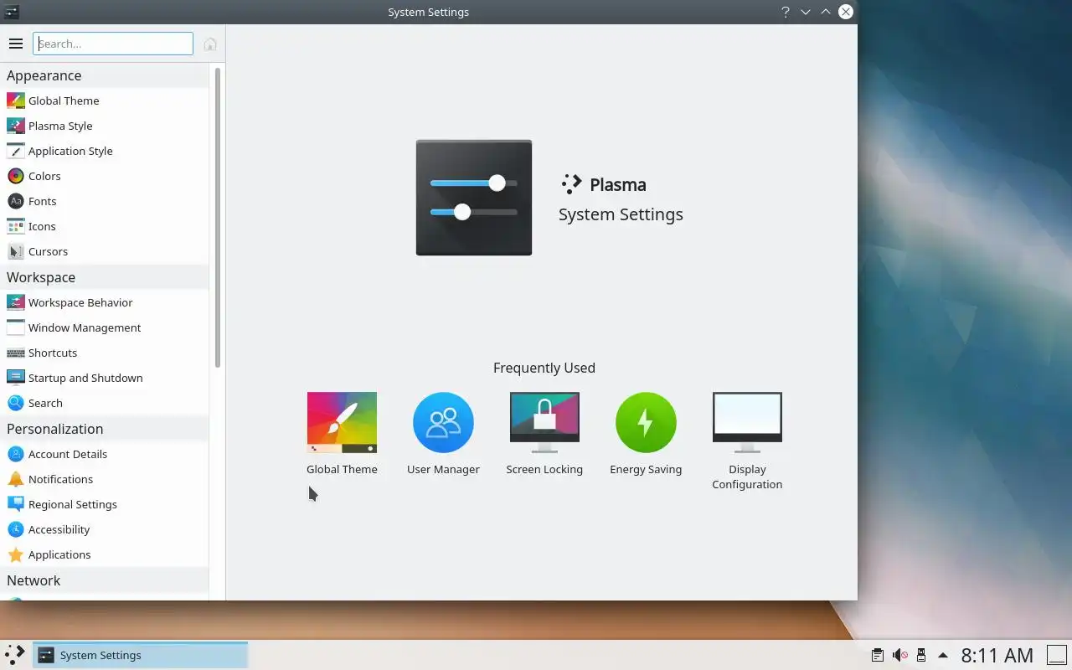Open Fonts settings
Screen dimensions: 1072x670
coord(105,201)
